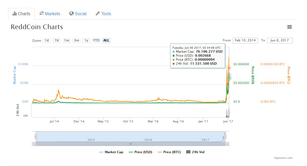This screenshot has width=307, height=166.
Task: Set zoom range to 1m
Action: tap(67, 40)
